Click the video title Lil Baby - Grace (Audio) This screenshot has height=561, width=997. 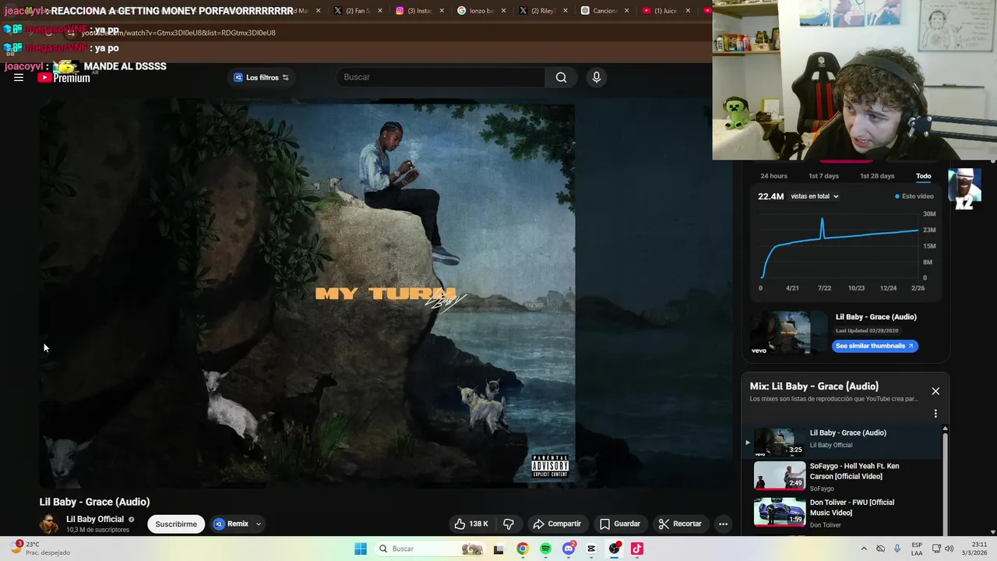coord(94,502)
